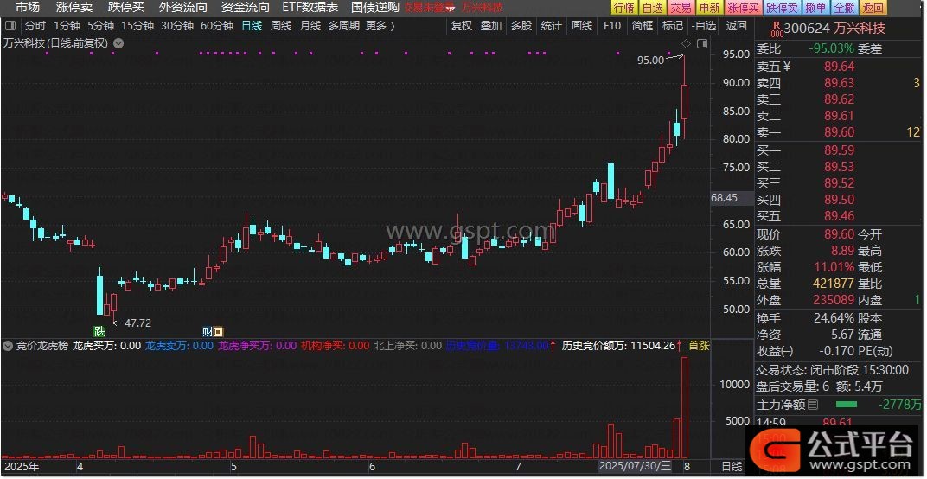This screenshot has width=927, height=479.
Task: Click the red dropdown arrow near 交易未登录
Action: coord(451,9)
